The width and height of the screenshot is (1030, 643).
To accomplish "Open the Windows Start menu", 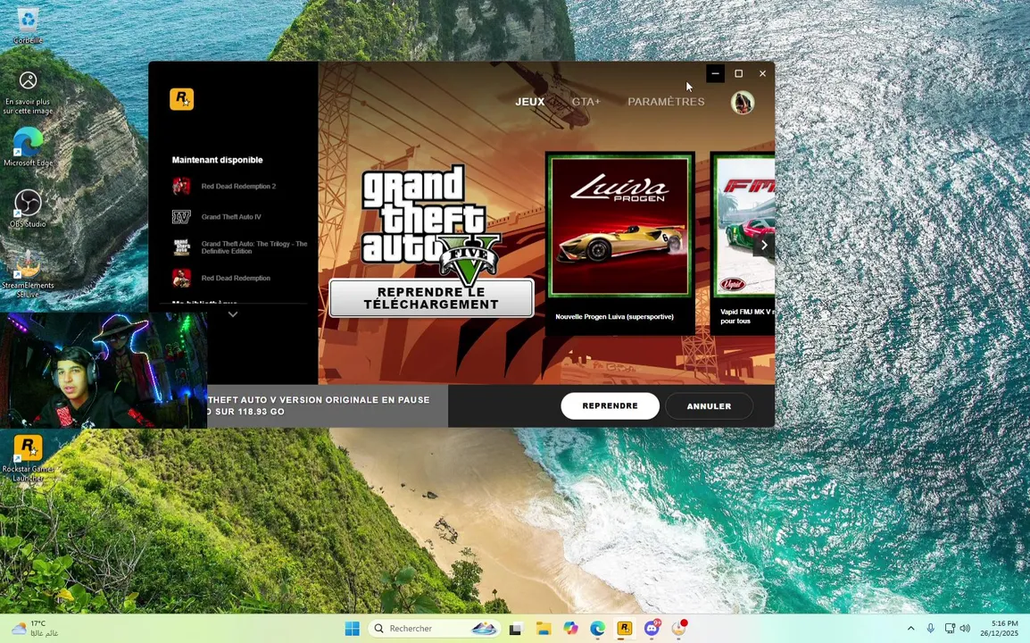I will 352,629.
